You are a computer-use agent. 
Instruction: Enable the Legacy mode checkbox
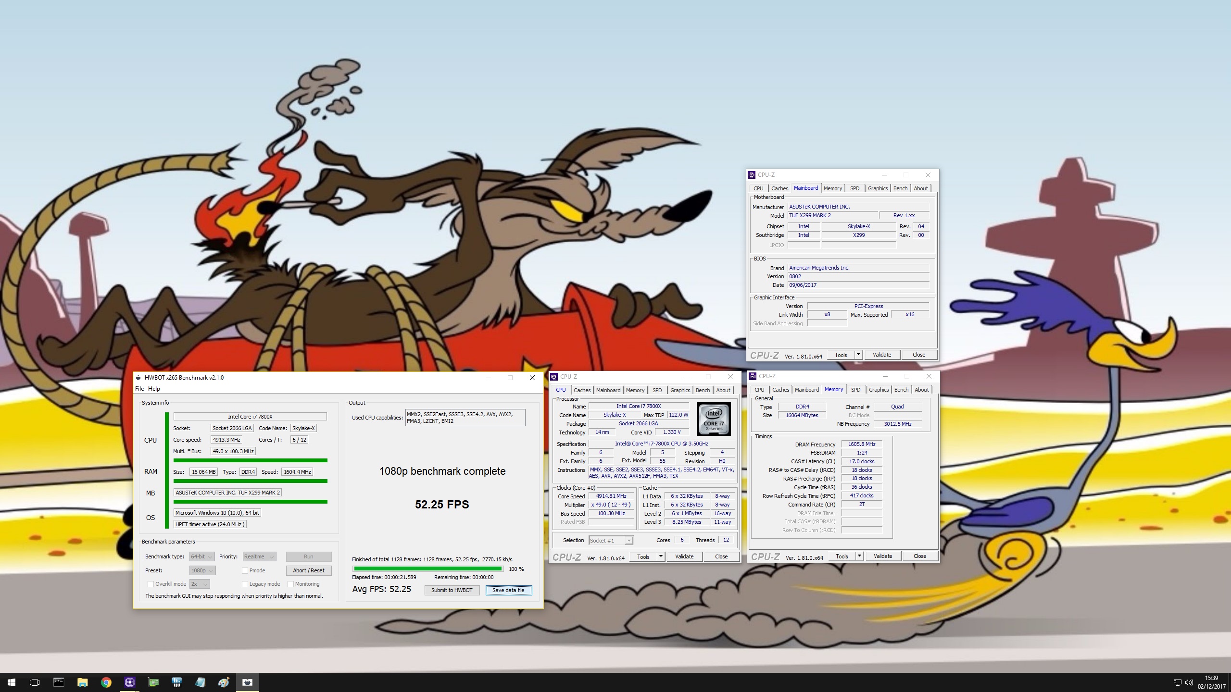point(245,584)
